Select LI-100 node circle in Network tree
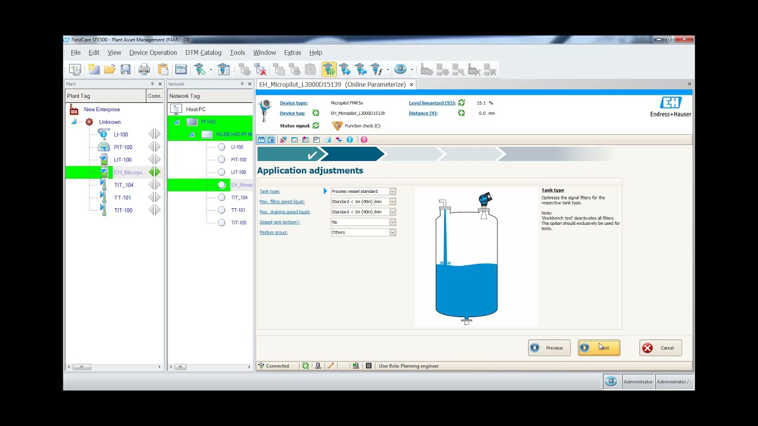 [221, 147]
